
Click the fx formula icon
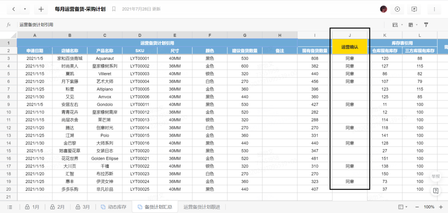click(9, 25)
